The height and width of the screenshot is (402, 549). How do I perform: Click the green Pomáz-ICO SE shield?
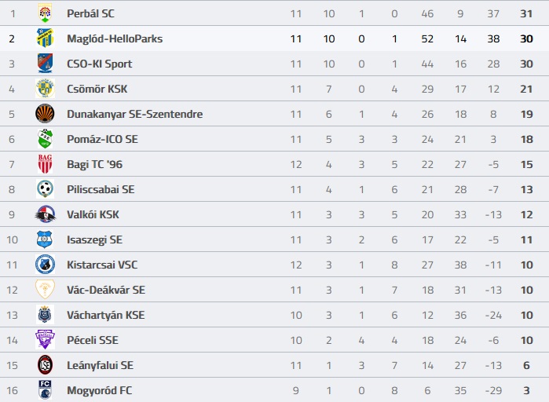pyautogui.click(x=45, y=139)
